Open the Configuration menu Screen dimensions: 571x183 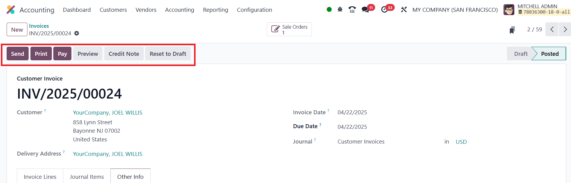click(x=254, y=10)
